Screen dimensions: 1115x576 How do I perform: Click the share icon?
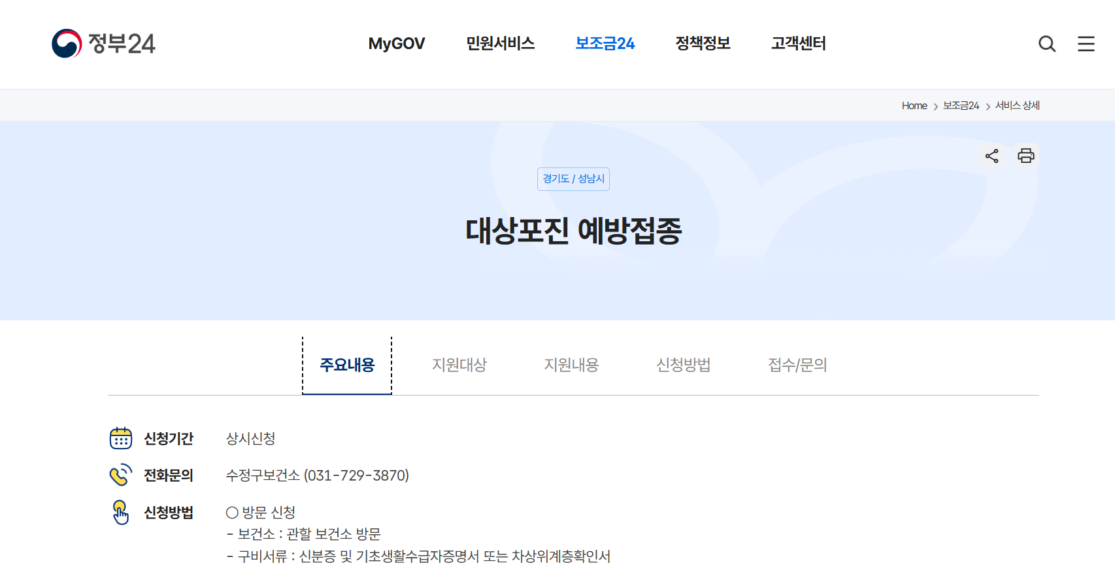(991, 156)
